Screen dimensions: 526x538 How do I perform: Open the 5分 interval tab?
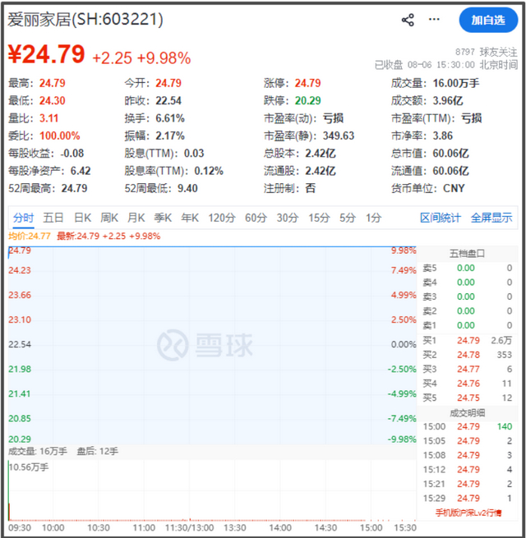click(348, 218)
